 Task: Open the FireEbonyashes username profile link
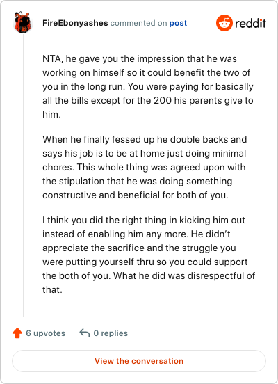click(x=75, y=23)
